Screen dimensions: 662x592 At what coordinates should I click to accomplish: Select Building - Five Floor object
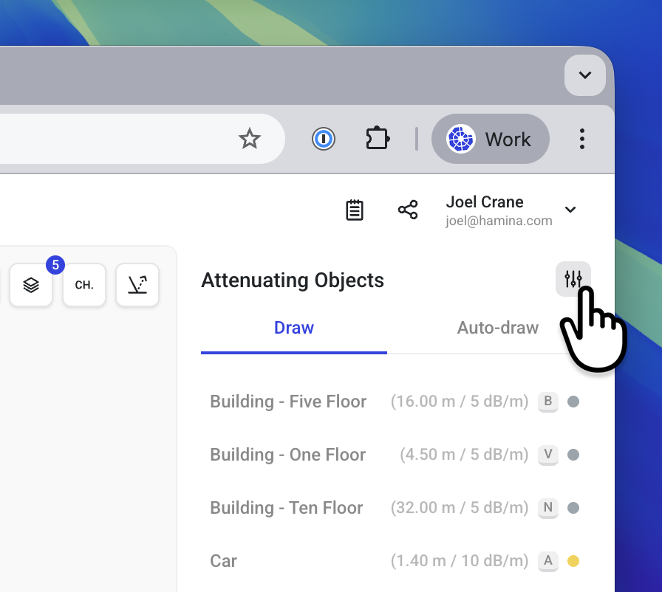(288, 402)
